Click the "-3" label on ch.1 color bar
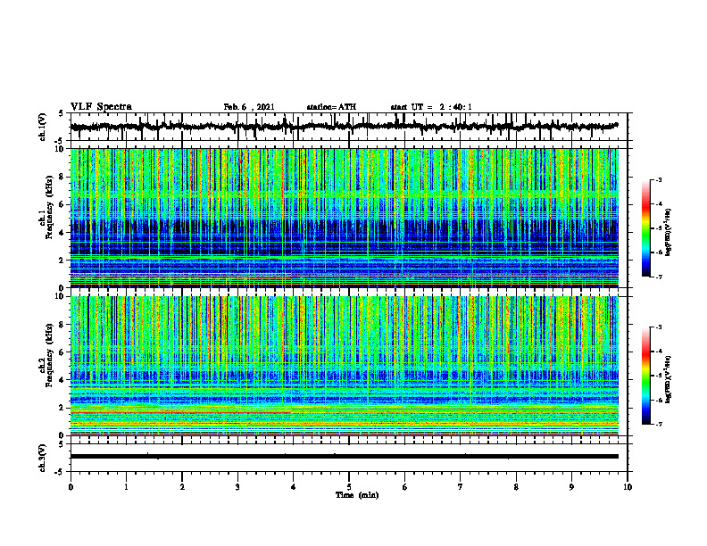This screenshot has width=707, height=546. [658, 179]
